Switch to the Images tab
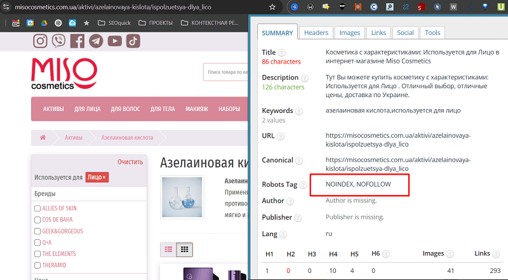Screen dimensions: 508x280 (x=350, y=33)
